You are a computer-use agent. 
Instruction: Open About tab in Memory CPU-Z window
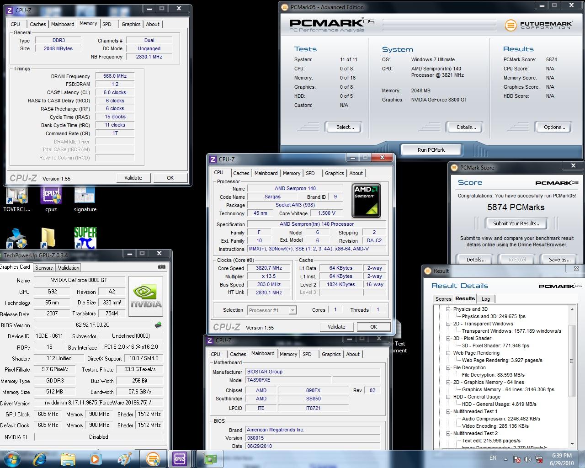pos(153,24)
